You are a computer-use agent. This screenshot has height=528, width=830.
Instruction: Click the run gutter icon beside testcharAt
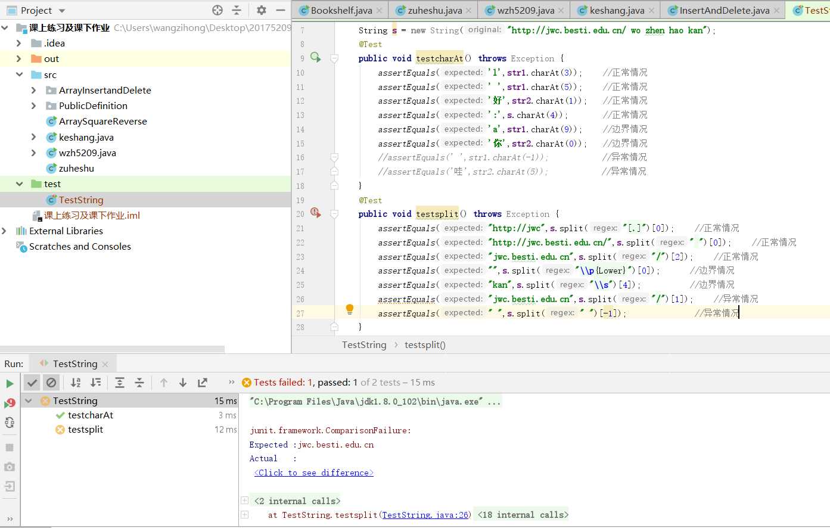click(315, 58)
